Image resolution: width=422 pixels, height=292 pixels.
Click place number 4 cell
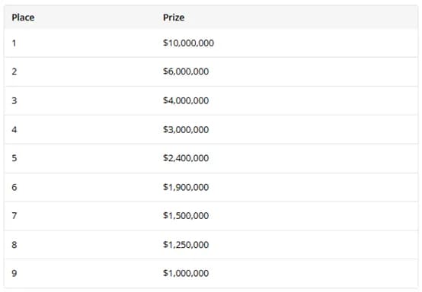click(14, 129)
